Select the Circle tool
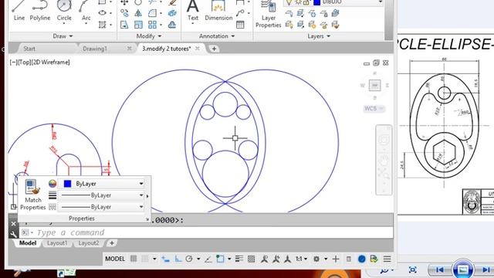 [64, 11]
